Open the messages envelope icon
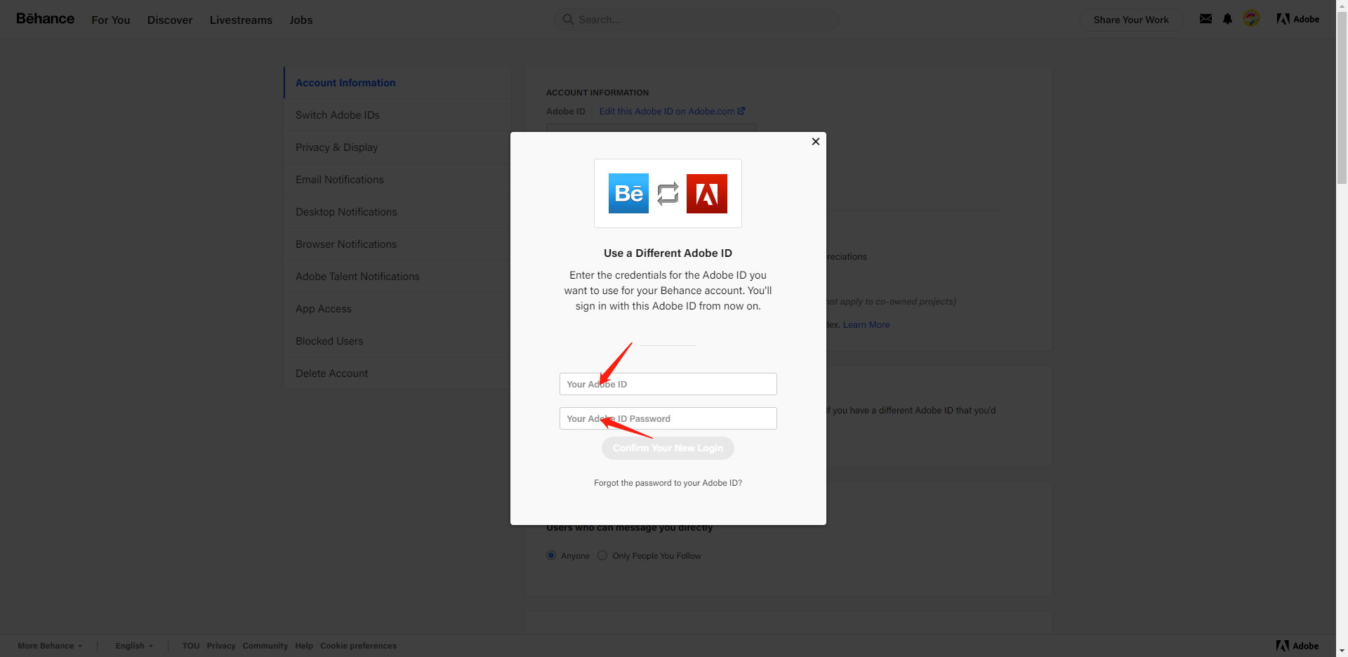 click(x=1205, y=19)
